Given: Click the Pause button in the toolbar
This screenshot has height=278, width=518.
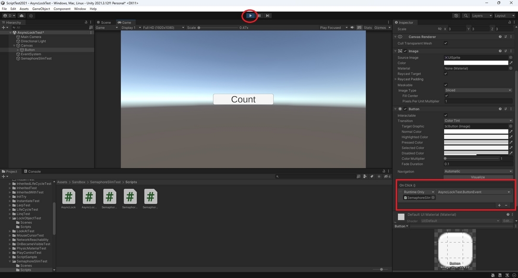Looking at the screenshot, I should coord(259,16).
